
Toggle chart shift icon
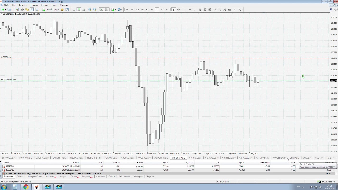(106, 9)
